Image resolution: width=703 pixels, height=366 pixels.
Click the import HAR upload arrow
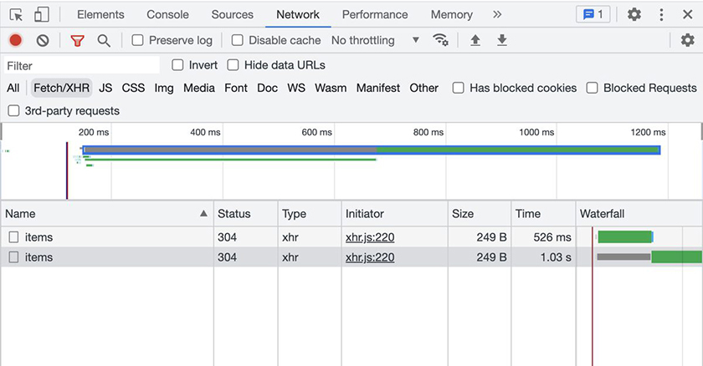[x=475, y=40]
